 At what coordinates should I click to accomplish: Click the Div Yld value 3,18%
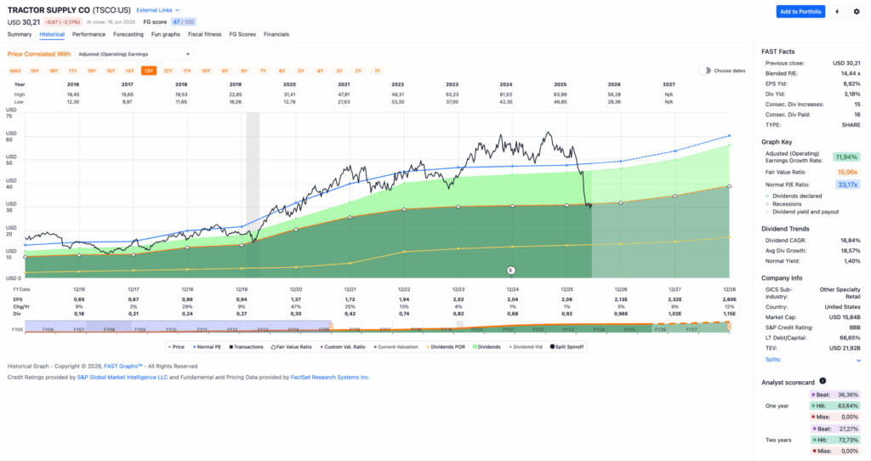(851, 94)
